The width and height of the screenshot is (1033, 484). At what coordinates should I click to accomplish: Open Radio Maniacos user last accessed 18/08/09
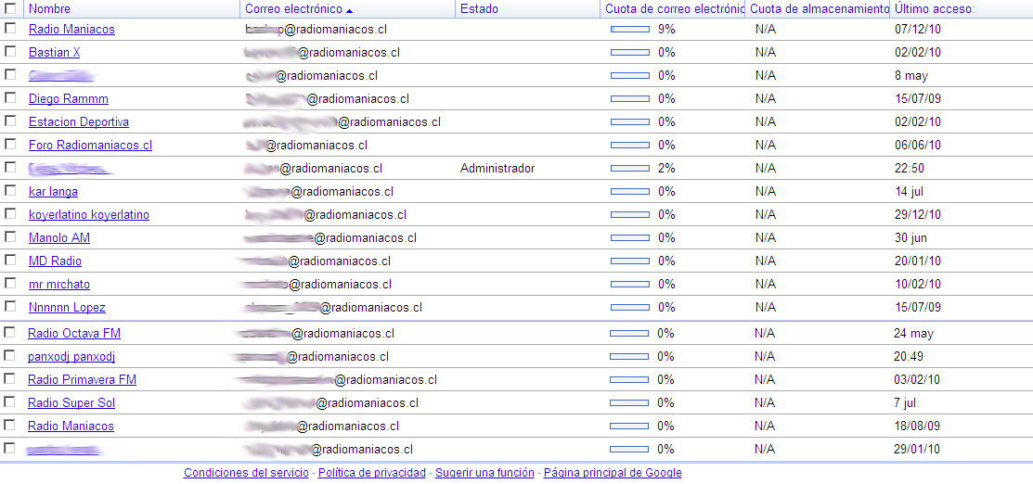[x=71, y=427]
